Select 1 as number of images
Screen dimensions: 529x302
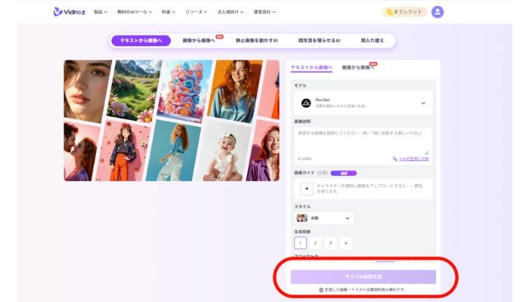[x=301, y=243]
